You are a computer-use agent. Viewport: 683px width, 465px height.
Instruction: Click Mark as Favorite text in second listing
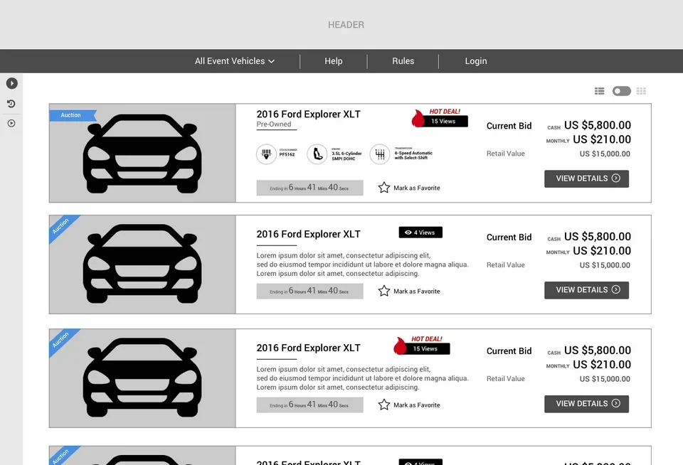click(417, 292)
